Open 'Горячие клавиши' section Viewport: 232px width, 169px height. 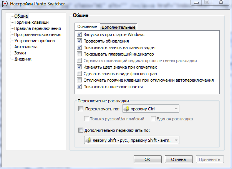pyautogui.click(x=31, y=22)
